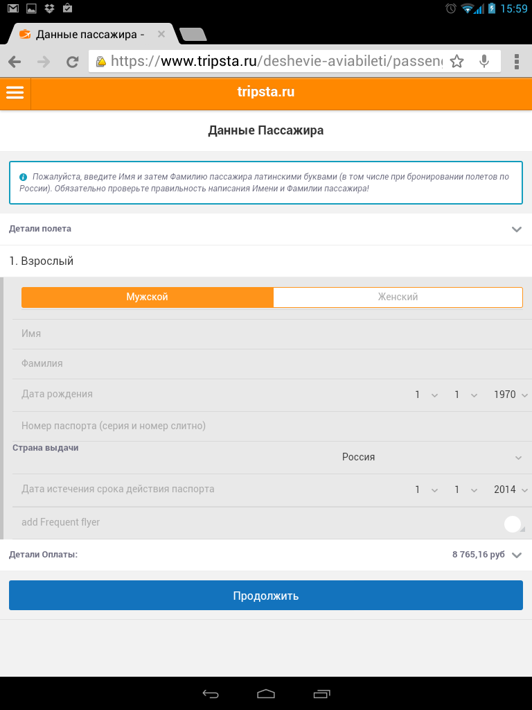The width and height of the screenshot is (532, 710).
Task: Focus the Имя input field
Action: coord(272,334)
